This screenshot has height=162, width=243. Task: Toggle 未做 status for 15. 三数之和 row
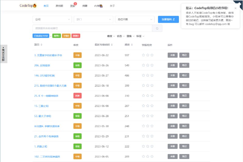[173, 106]
